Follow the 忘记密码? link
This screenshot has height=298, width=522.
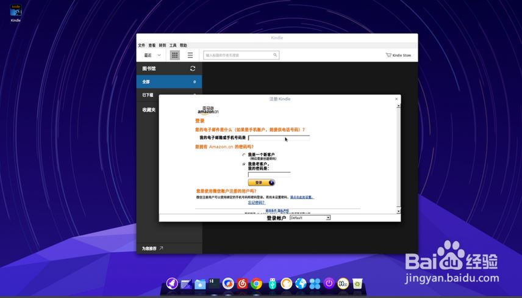(x=256, y=202)
